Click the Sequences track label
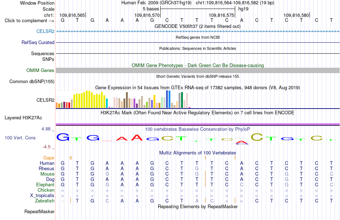 click(43, 53)
